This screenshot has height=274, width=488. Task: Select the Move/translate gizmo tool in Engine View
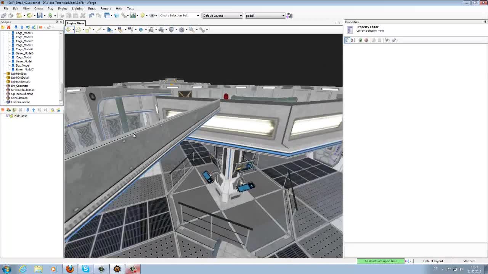69,30
